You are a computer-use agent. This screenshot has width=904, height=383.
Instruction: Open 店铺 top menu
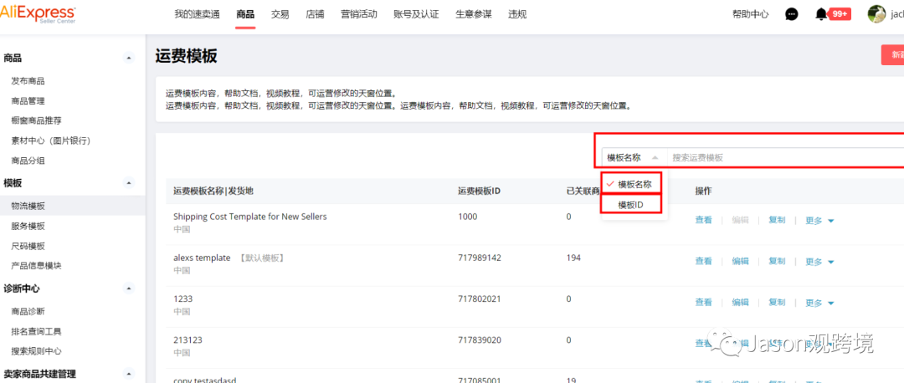[315, 14]
